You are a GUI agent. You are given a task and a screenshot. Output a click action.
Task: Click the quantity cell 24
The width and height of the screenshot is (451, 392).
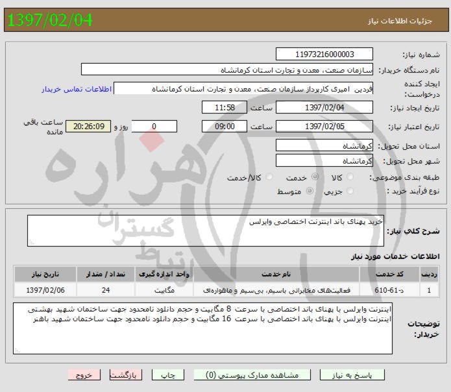[x=106, y=290]
